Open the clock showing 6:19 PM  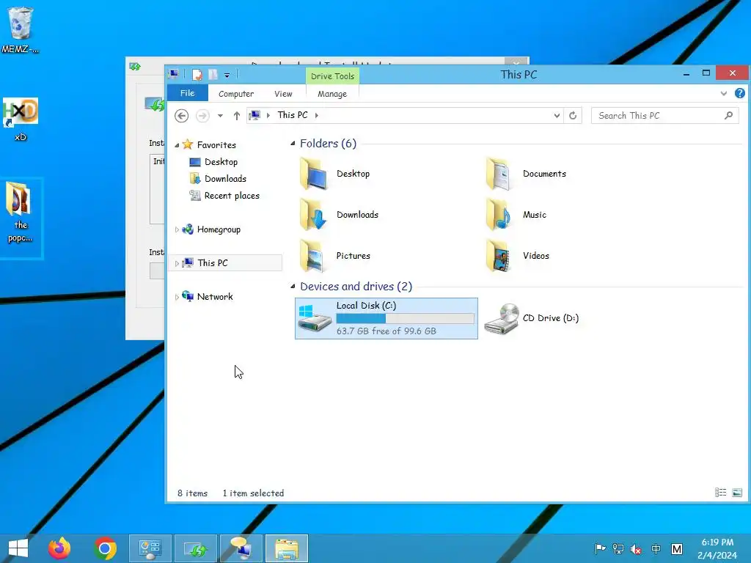tap(717, 548)
